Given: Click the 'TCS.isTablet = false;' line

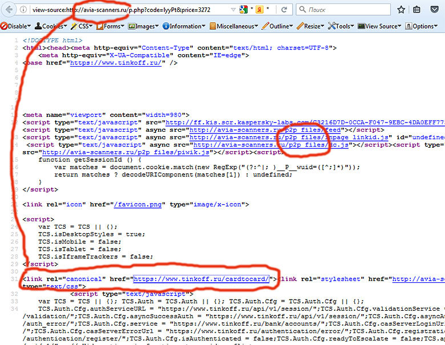Looking at the screenshot, I should coord(80,249).
